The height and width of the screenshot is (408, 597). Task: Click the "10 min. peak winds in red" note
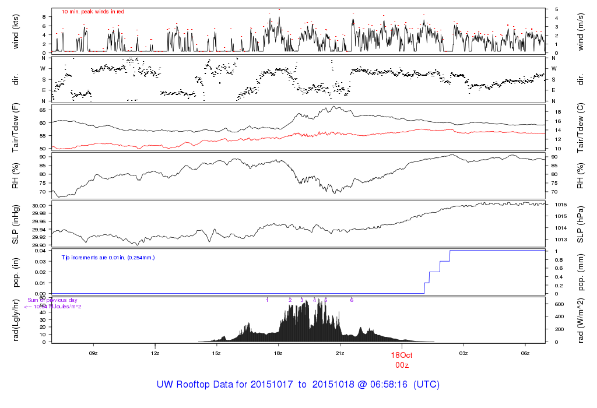point(93,12)
